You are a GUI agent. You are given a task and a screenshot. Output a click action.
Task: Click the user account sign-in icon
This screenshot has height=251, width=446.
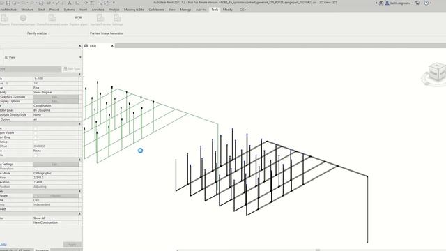[x=387, y=3]
